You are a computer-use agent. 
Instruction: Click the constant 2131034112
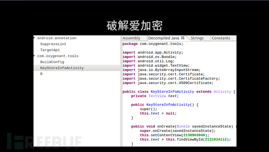(216, 139)
